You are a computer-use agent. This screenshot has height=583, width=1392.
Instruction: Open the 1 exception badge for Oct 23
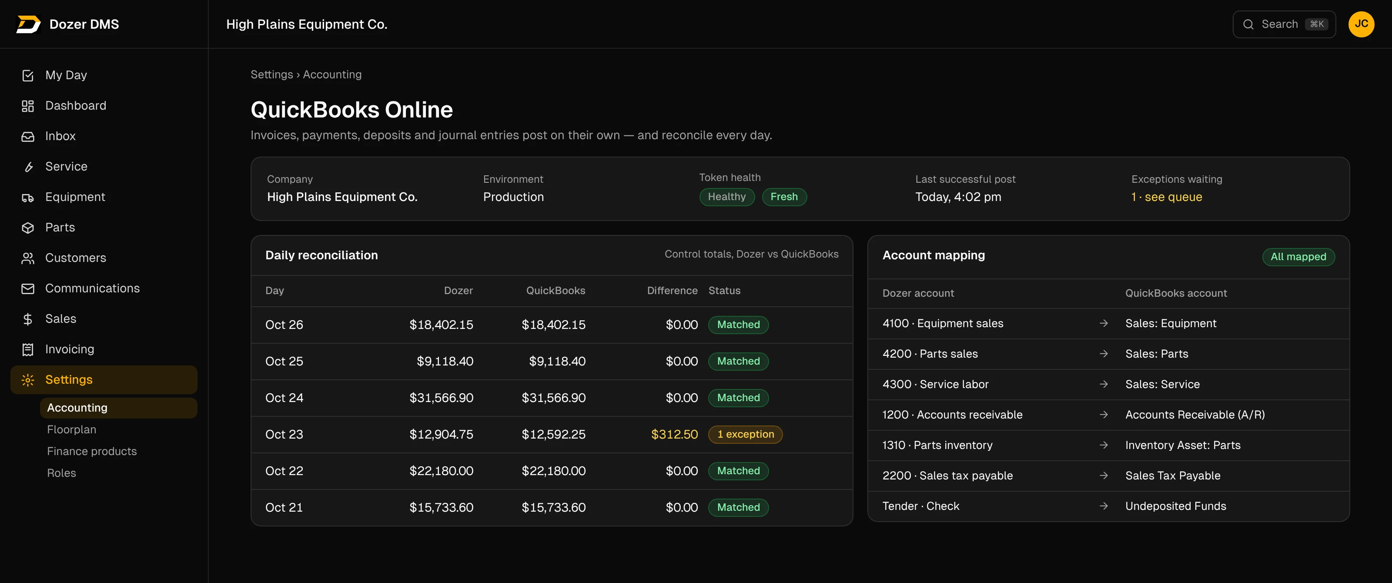pyautogui.click(x=745, y=434)
